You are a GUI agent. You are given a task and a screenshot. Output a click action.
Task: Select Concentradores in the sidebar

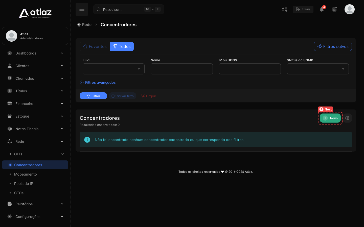[x=35, y=165]
